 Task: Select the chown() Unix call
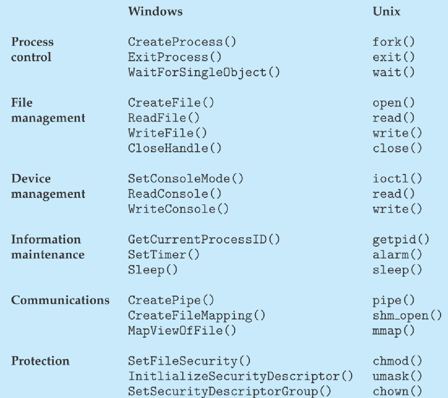[397, 391]
